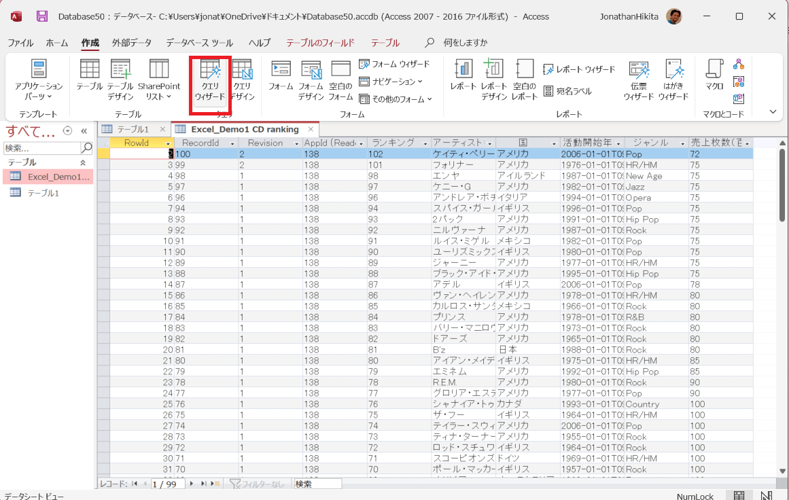Switch to the テーブル contextual tab

[x=385, y=43]
